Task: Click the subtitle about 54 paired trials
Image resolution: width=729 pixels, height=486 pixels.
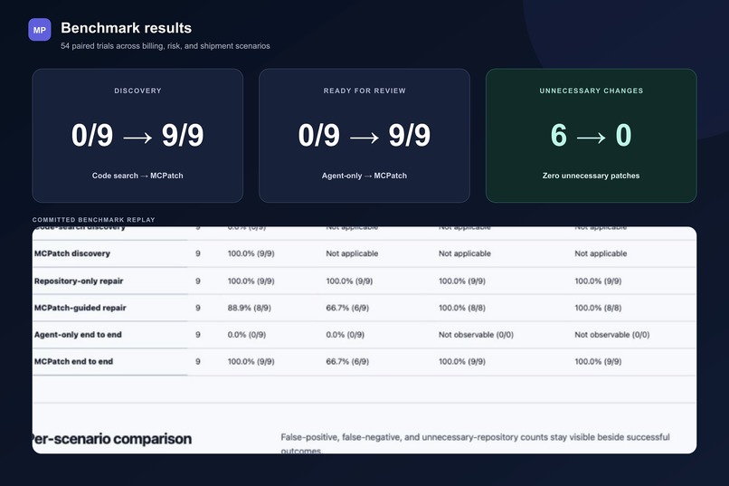Action: click(165, 46)
